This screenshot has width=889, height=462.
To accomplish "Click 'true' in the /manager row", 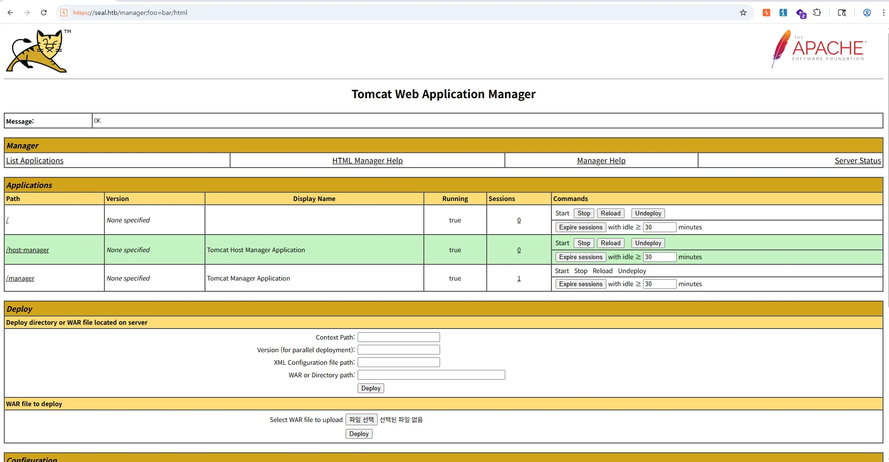I will [x=455, y=278].
